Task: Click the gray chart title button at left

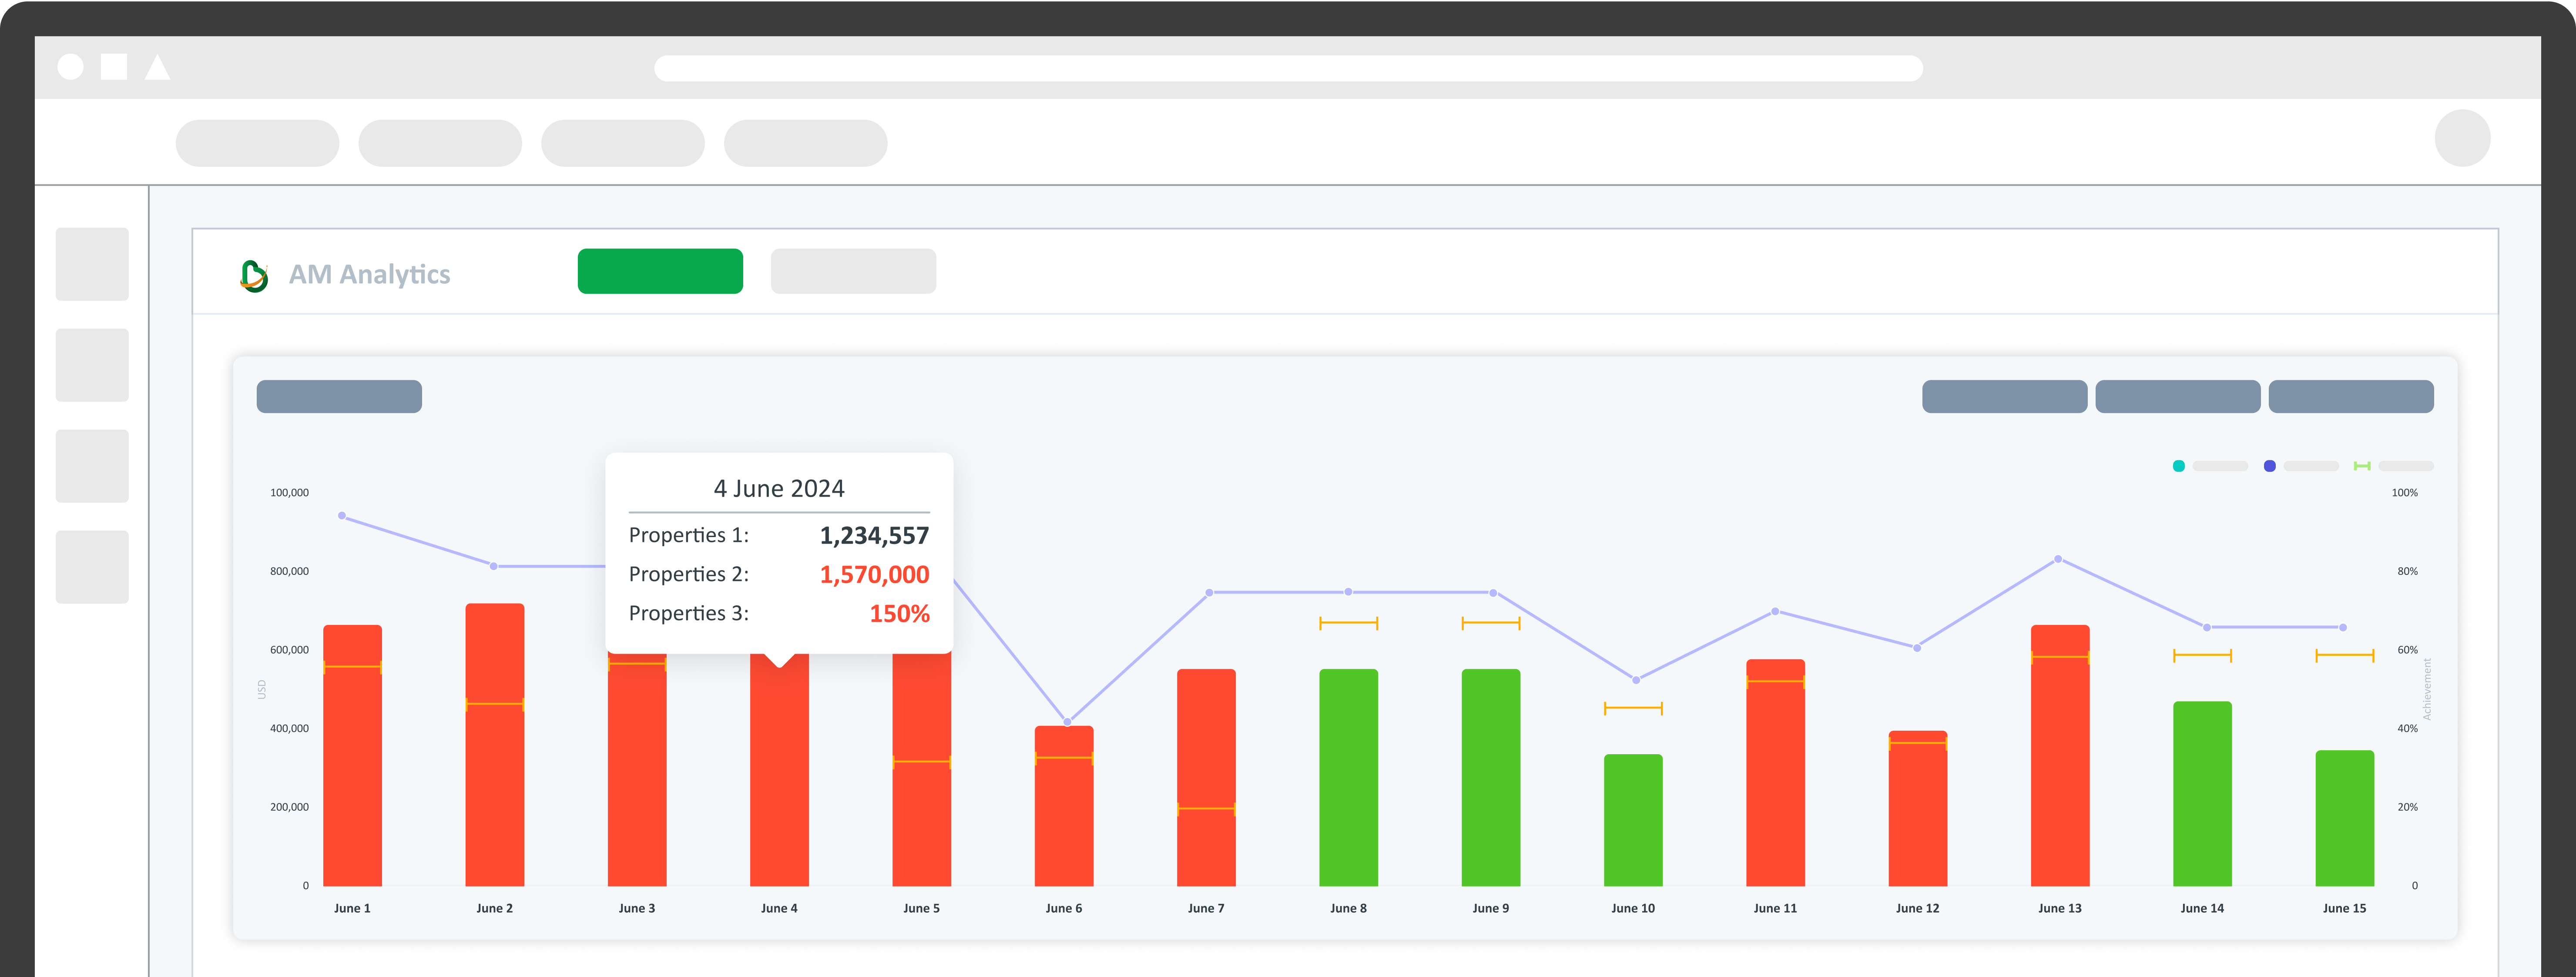Action: pos(339,396)
